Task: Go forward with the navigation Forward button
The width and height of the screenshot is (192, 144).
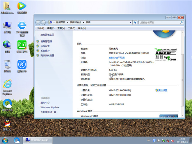Action: (43, 22)
